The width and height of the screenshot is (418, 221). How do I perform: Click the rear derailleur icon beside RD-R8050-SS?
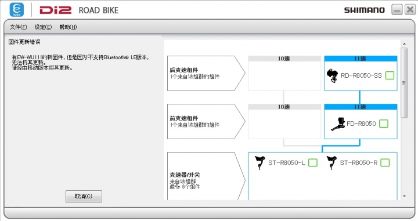332,75
